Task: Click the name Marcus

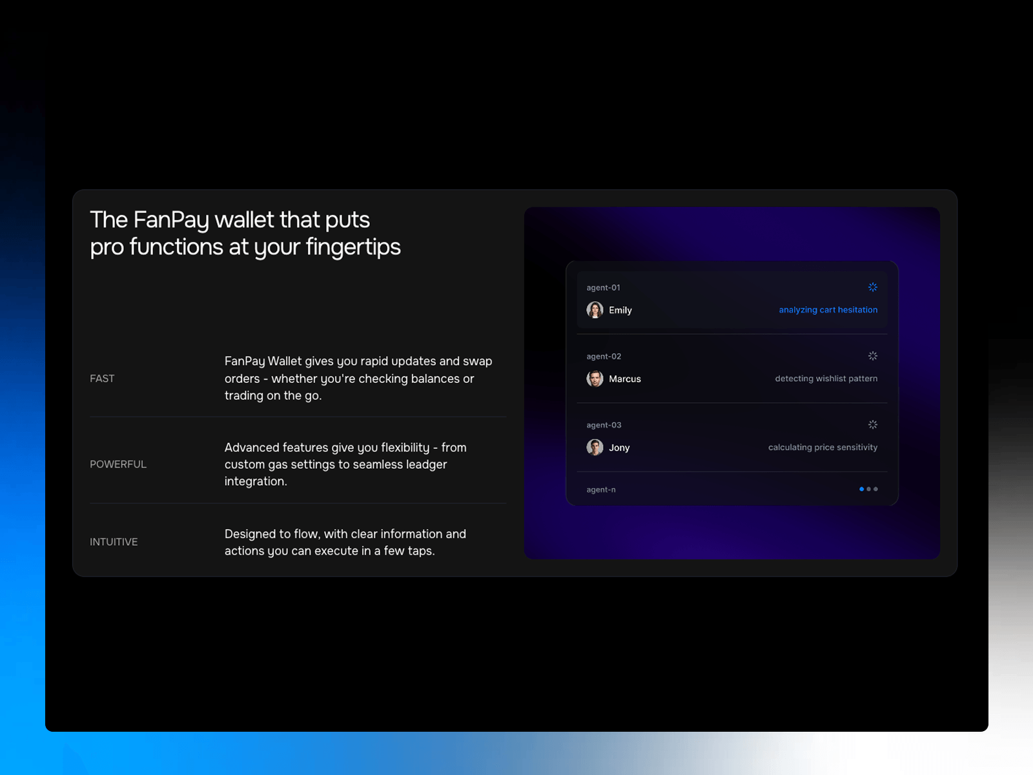Action: (x=624, y=379)
